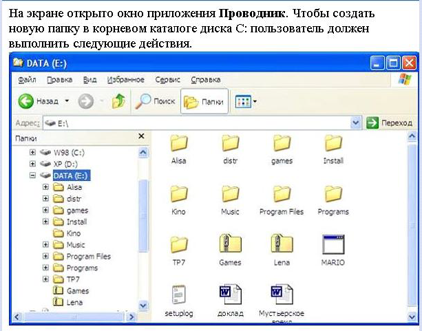This screenshot has width=422, height=331.
Task: Expand the Program Files folder in tree
Action: (x=45, y=256)
